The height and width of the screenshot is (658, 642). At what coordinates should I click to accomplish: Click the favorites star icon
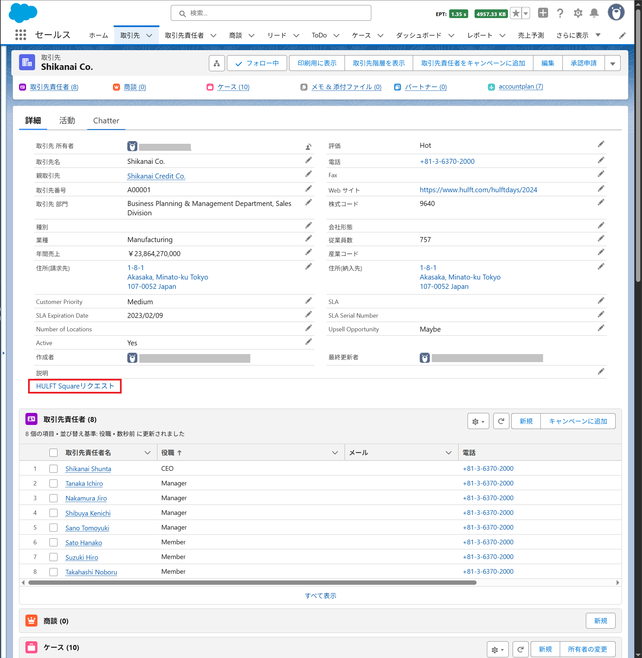coord(516,13)
